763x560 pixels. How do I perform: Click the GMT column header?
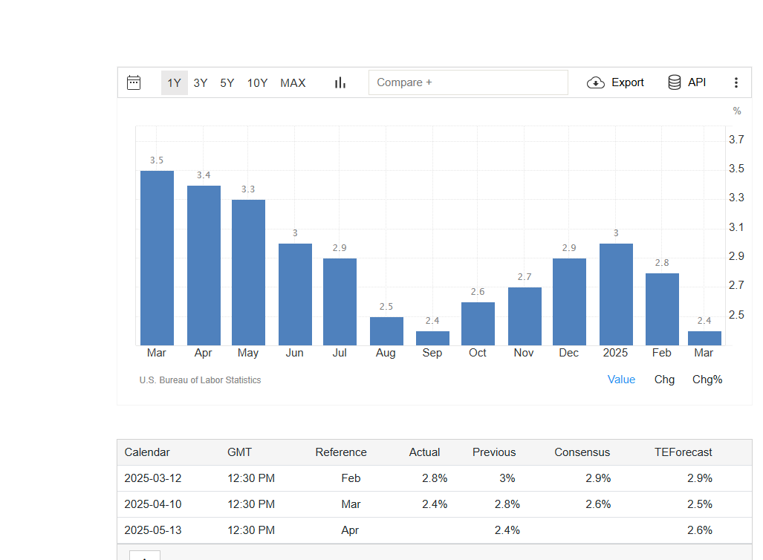(x=239, y=452)
